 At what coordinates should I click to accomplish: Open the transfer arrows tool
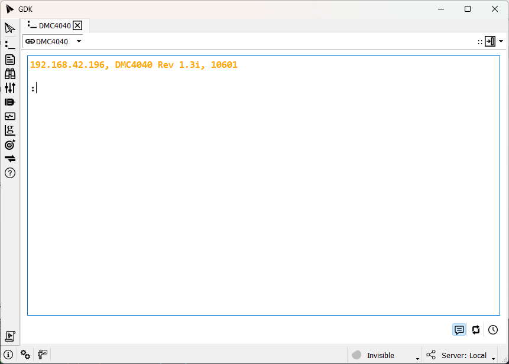(x=10, y=159)
